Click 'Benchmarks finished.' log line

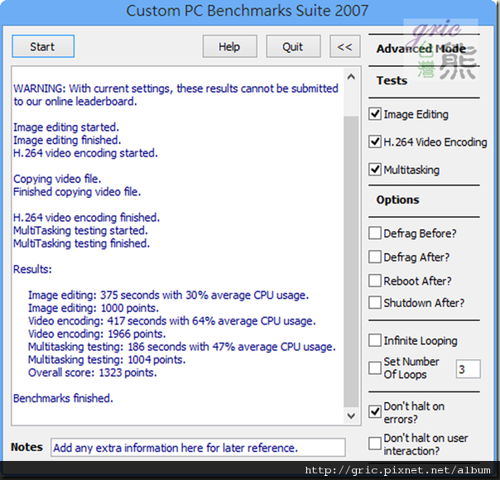pyautogui.click(x=63, y=398)
